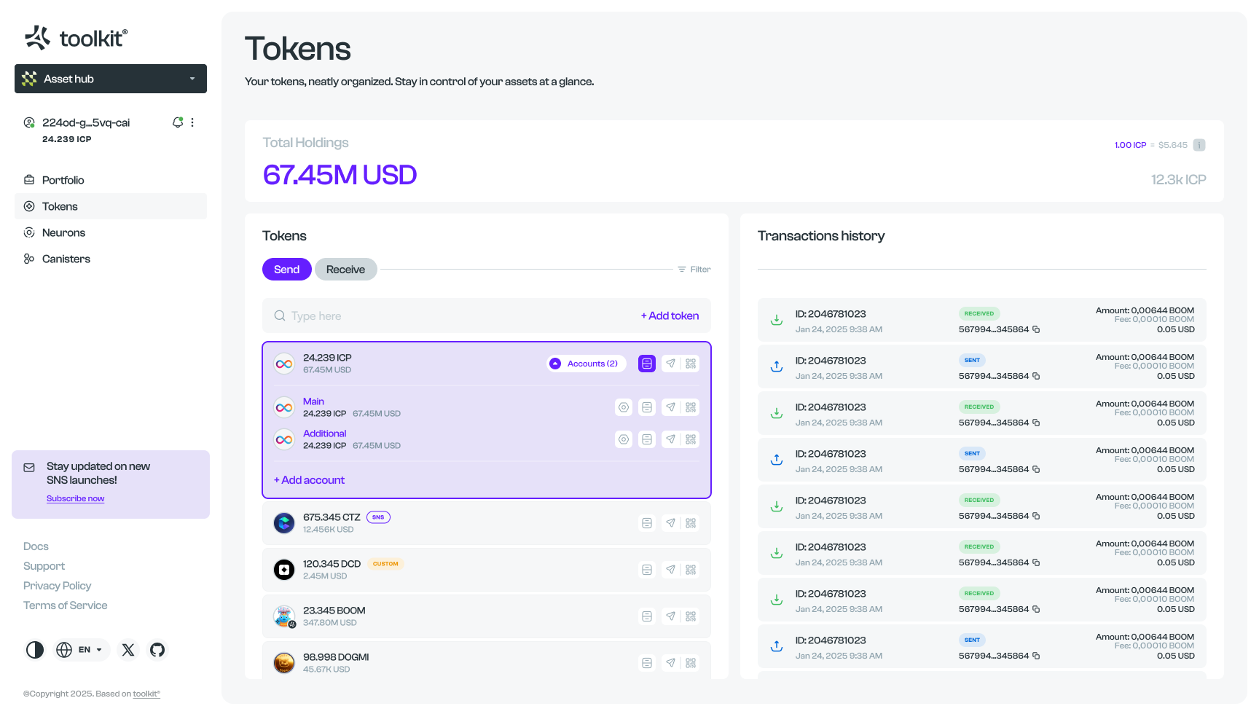Copy address in first transaction row
Screen dimensions: 1259x714
click(x=1036, y=329)
